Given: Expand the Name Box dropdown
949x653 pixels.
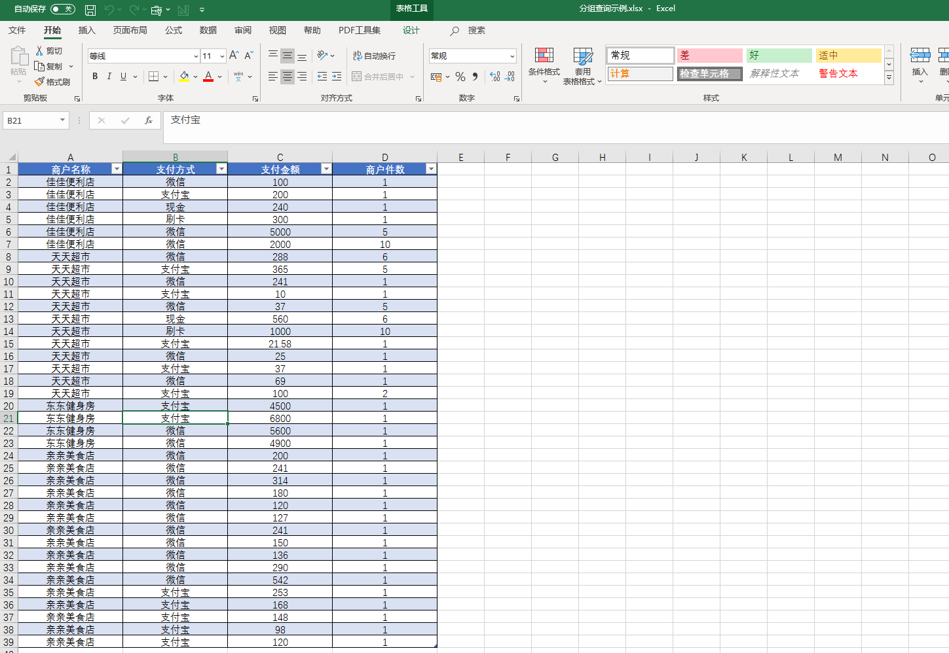Looking at the screenshot, I should click(63, 120).
